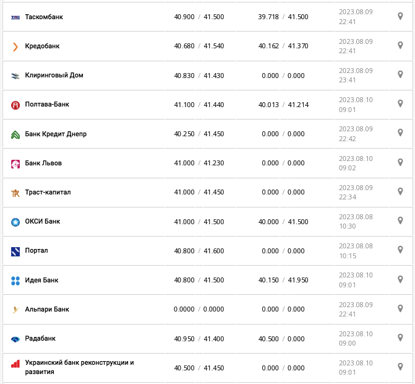415x384 pixels.
Task: Click the Полтава-Банк red logo icon
Action: pos(15,105)
